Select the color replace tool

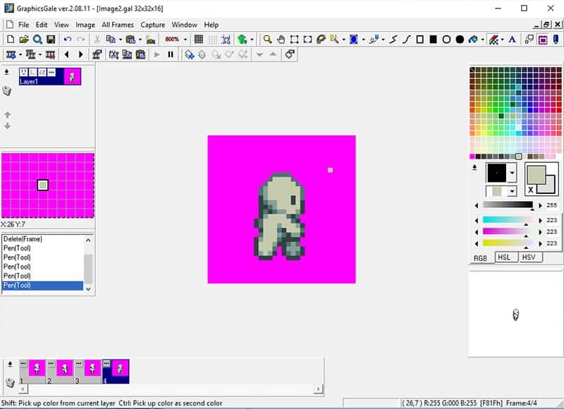(x=493, y=39)
